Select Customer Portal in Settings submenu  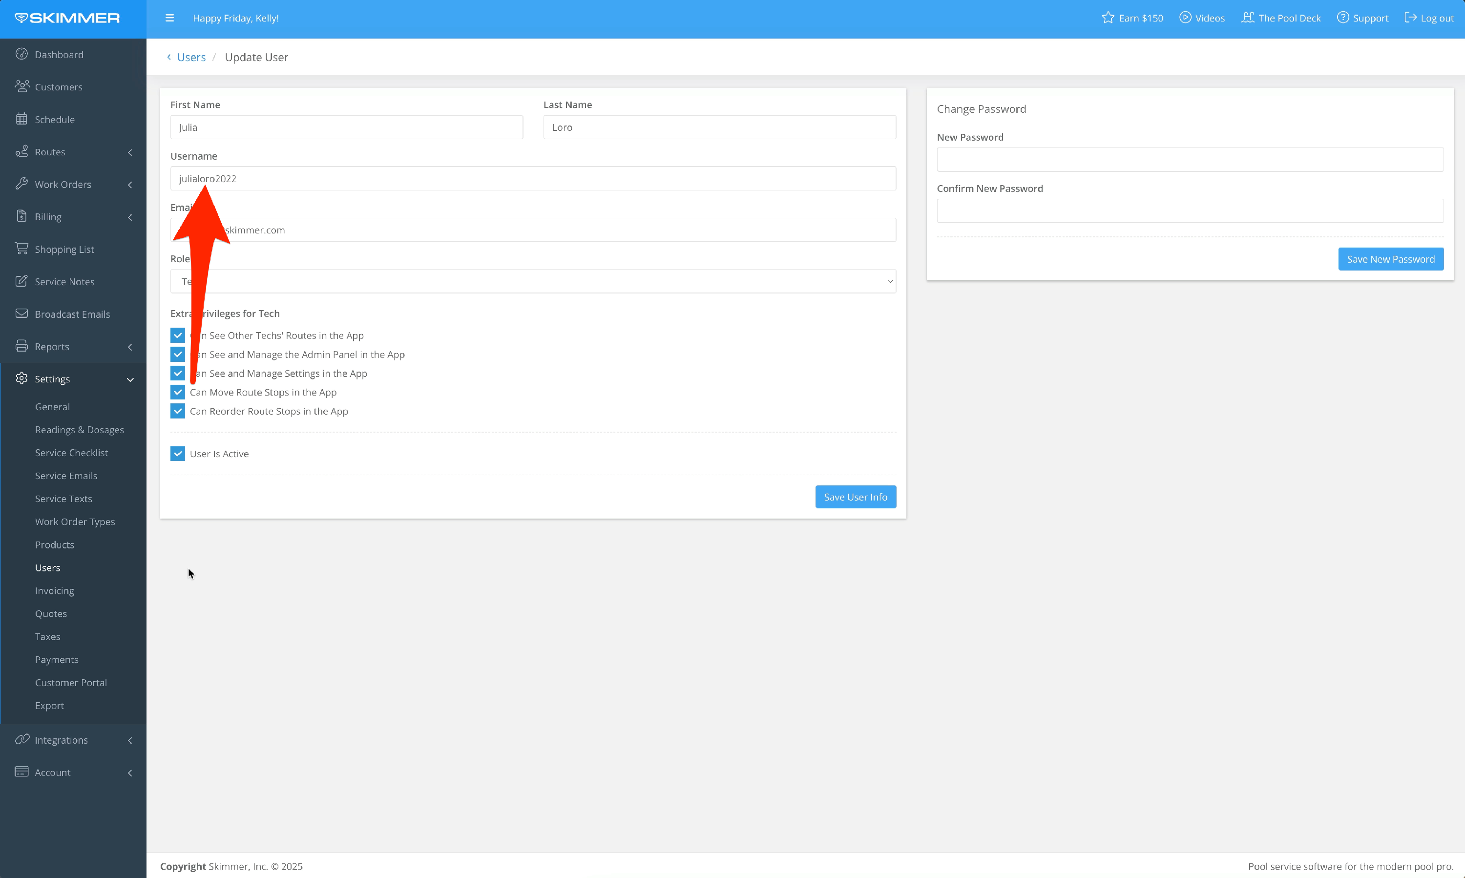[x=71, y=682]
